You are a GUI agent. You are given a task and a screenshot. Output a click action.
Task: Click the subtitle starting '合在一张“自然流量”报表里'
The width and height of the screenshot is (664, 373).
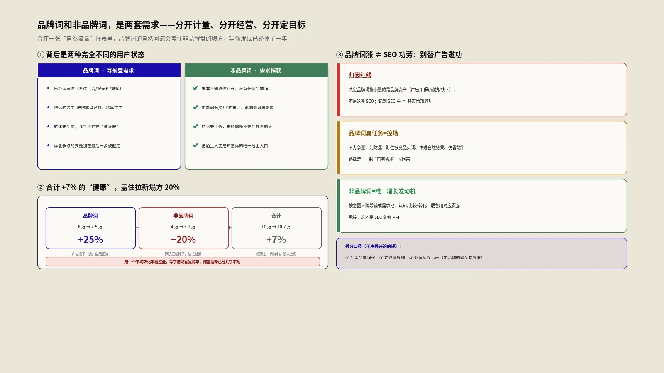(162, 39)
